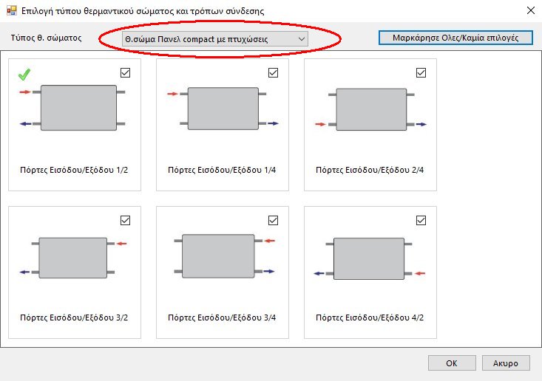Screen dimensions: 542x381
Task: Click the label Πόρτες Εισόδου/Εξόδου 4/2
Action: (x=370, y=317)
